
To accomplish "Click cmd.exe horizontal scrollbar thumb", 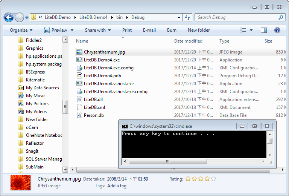I will coord(167,161).
